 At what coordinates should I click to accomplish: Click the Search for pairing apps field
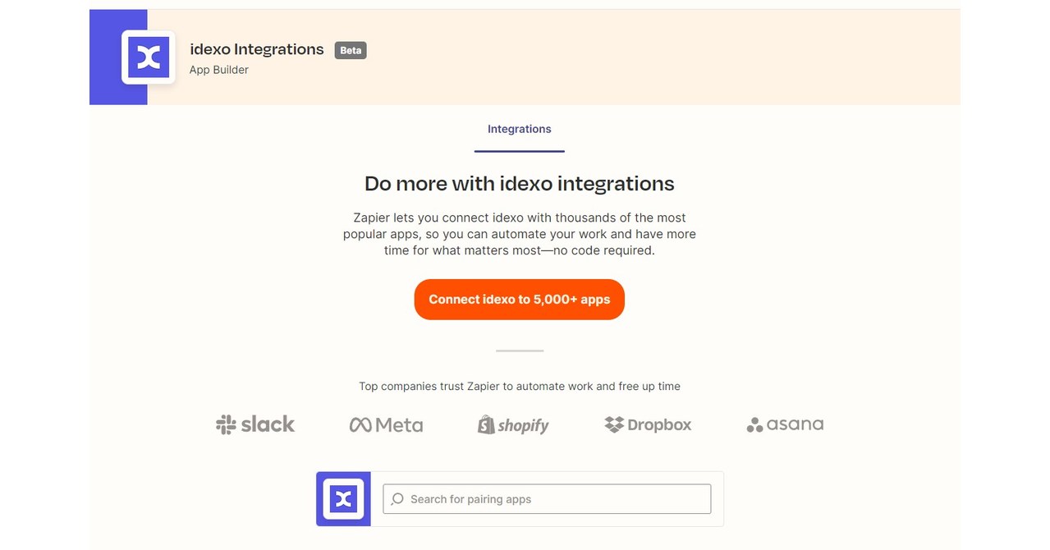[x=546, y=498]
